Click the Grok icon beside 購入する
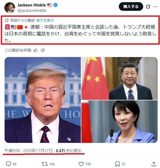The height and width of the screenshot is (168, 160). point(148,6)
